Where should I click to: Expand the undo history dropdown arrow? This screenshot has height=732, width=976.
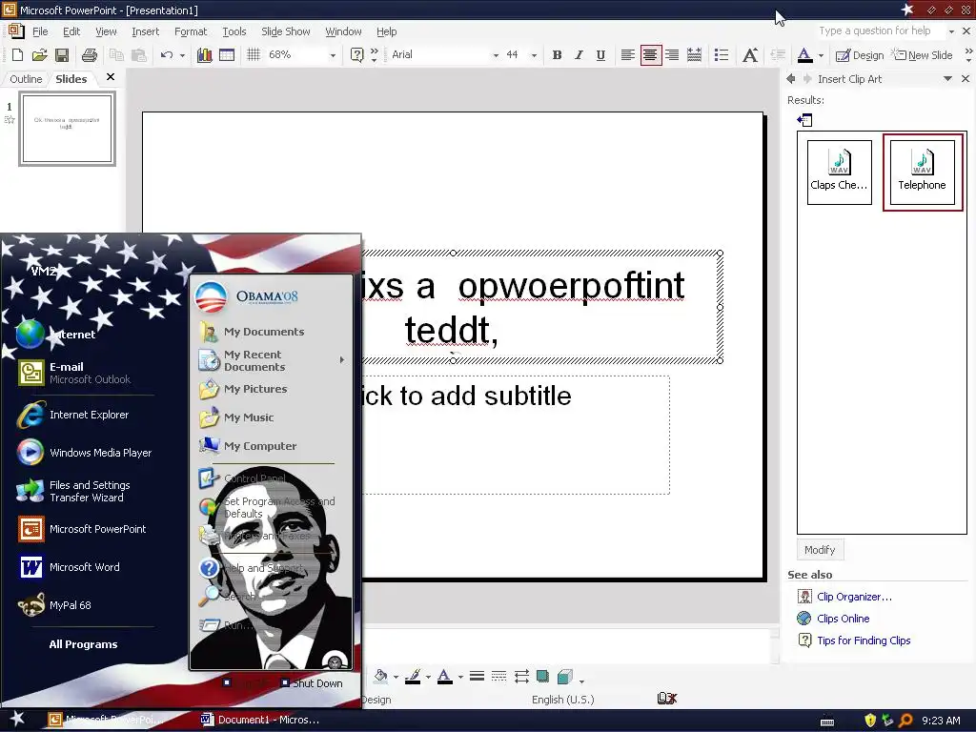pyautogui.click(x=182, y=55)
